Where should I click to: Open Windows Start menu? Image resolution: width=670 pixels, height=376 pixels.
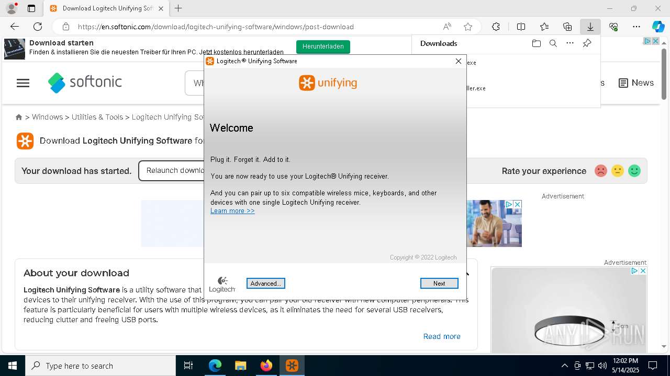point(13,366)
